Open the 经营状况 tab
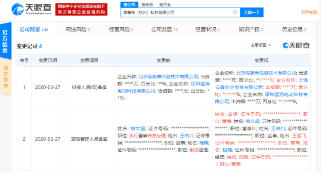 [x=207, y=29]
